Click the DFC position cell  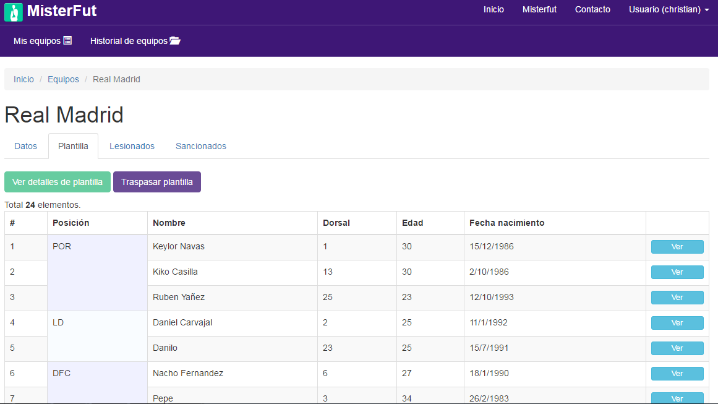tap(97, 382)
